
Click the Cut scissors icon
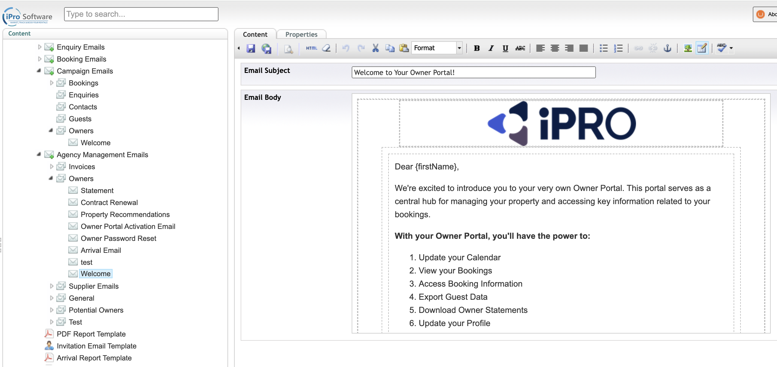click(375, 48)
